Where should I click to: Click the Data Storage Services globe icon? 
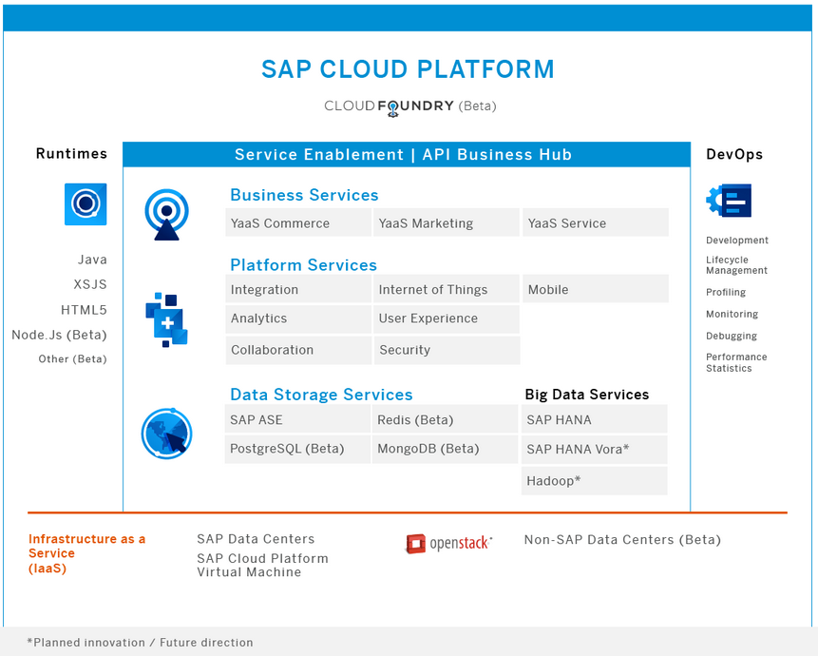pos(167,434)
